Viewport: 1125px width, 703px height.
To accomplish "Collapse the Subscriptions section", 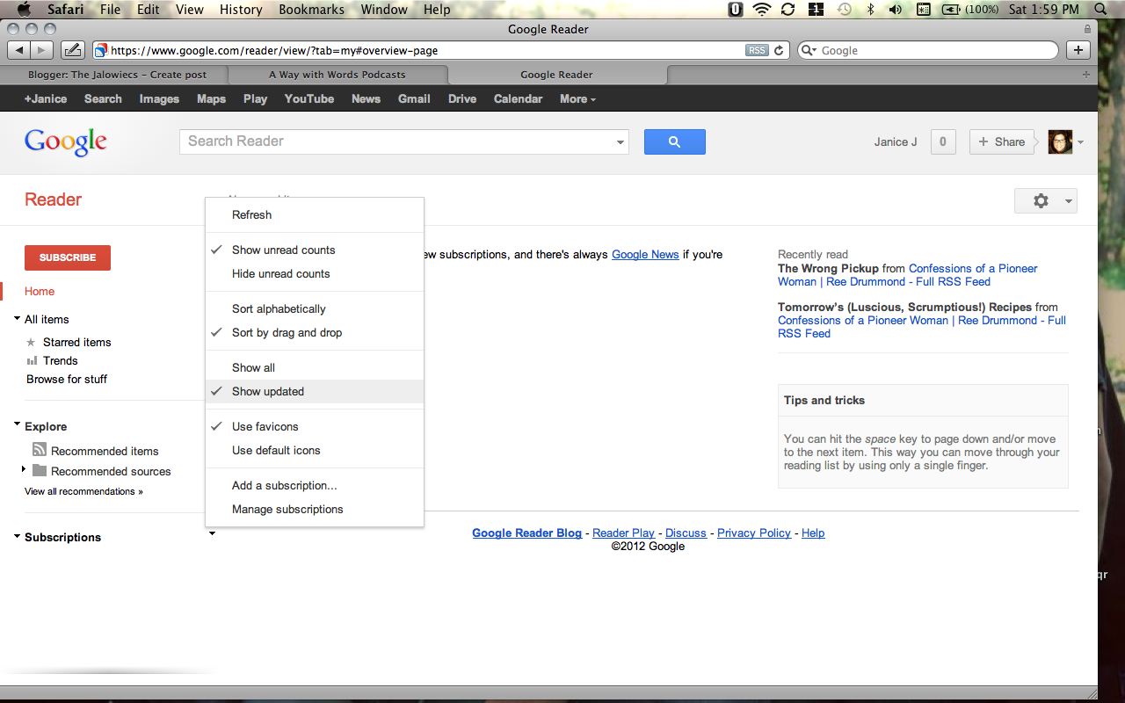I will point(18,536).
